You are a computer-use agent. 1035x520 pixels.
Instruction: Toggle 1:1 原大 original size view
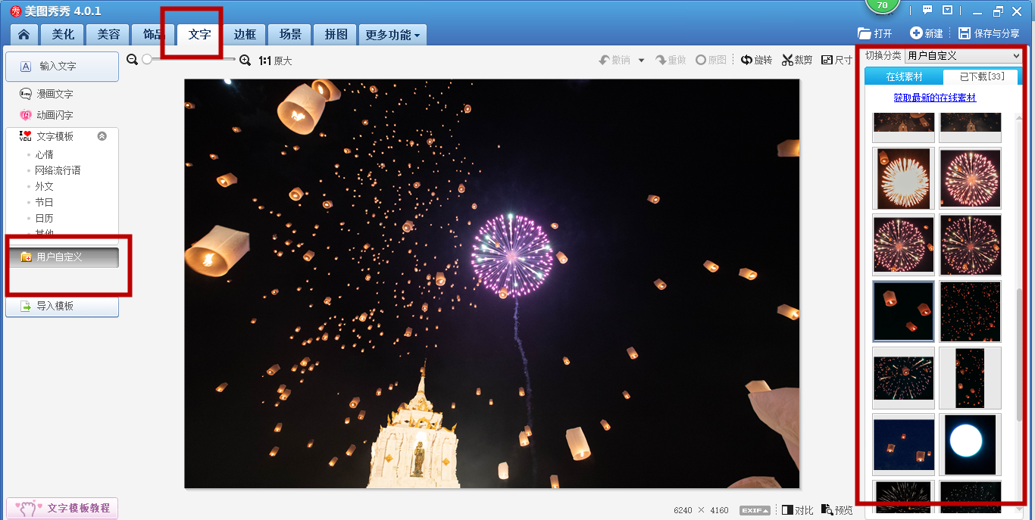pyautogui.click(x=275, y=61)
